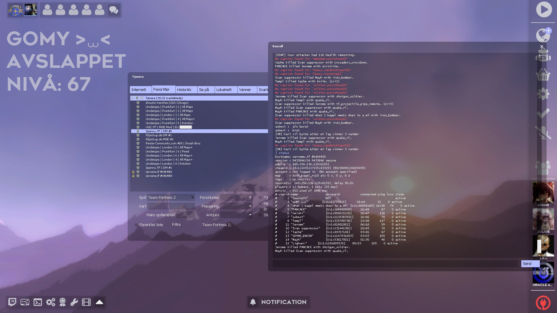Click the console command input field
This screenshot has width=557, height=313.
point(395,264)
